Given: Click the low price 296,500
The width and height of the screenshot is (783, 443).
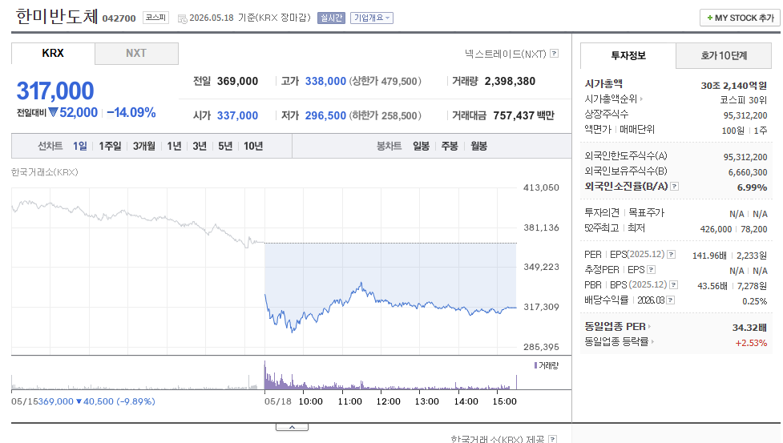Looking at the screenshot, I should [x=325, y=115].
